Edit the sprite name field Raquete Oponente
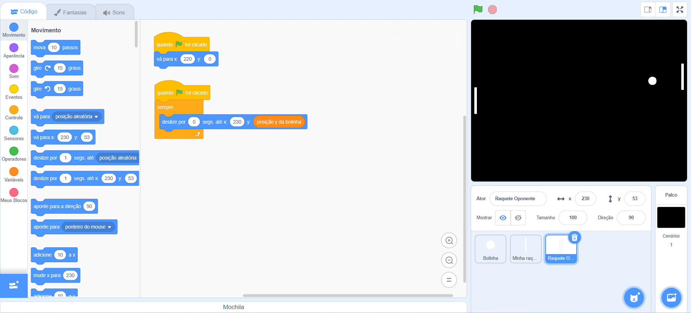The height and width of the screenshot is (313, 691). [518, 199]
